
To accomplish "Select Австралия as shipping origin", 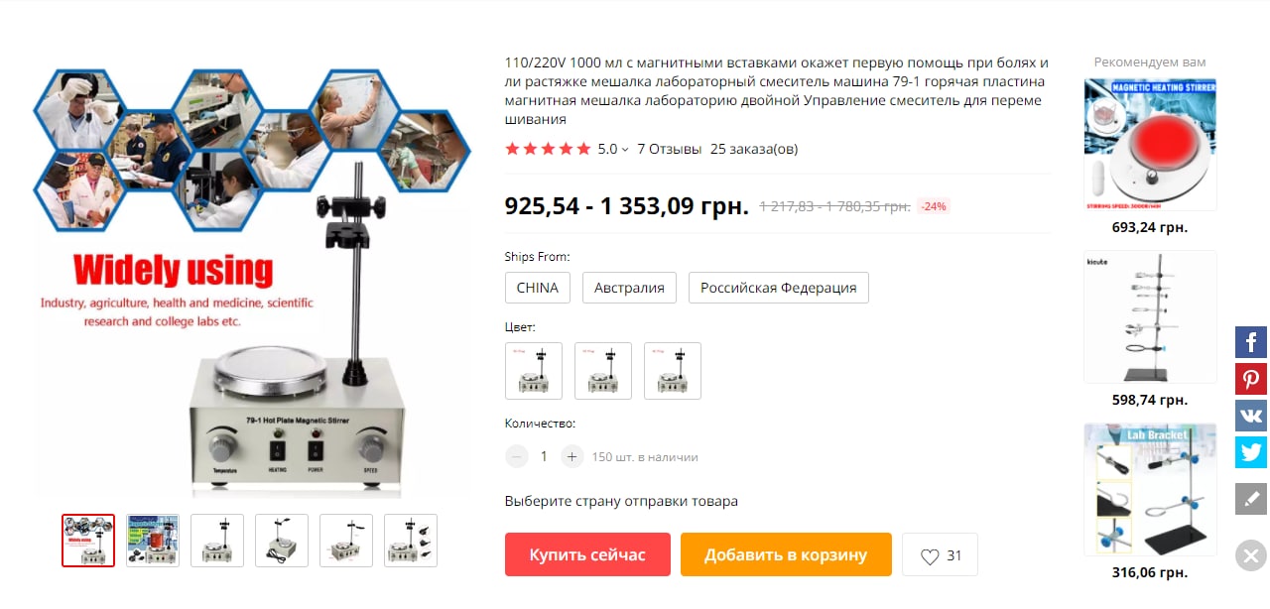I will tap(629, 288).
